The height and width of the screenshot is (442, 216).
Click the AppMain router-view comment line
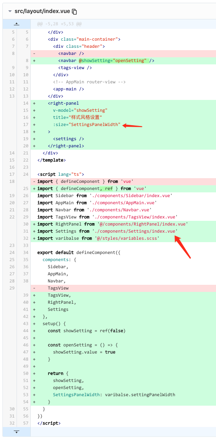tap(123, 82)
